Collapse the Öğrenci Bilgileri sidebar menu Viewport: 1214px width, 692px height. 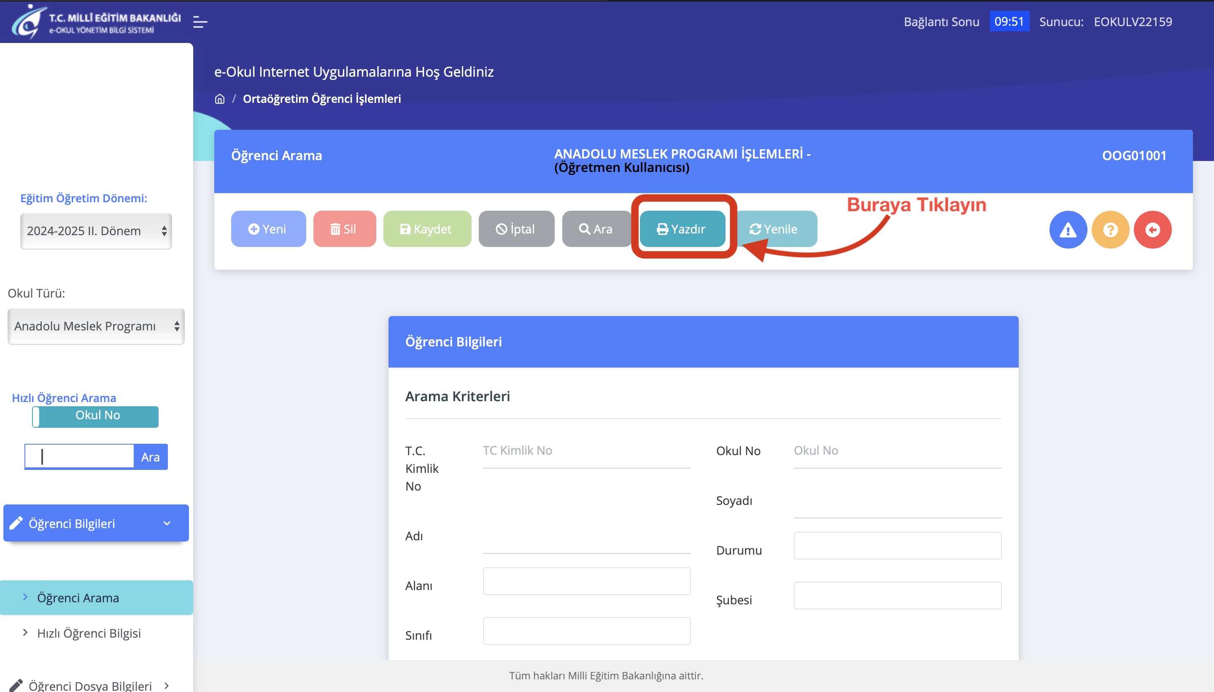(x=96, y=523)
